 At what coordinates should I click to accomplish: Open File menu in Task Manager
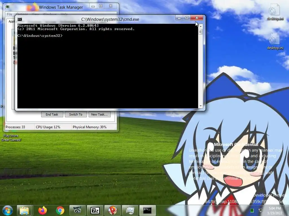coord(10,14)
